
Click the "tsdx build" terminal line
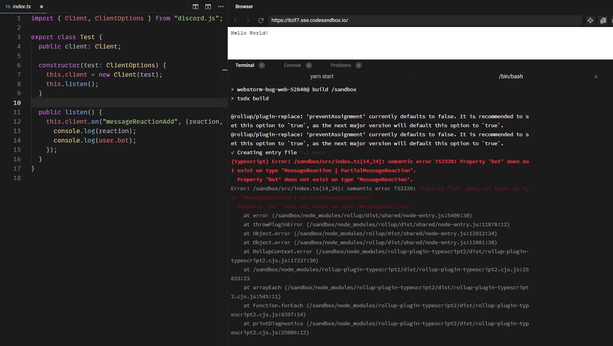tap(250, 99)
